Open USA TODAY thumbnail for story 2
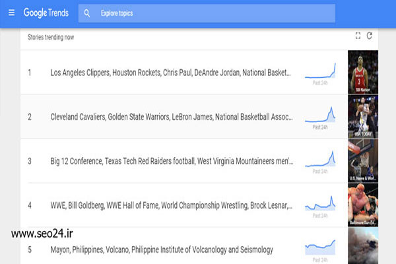 363,116
